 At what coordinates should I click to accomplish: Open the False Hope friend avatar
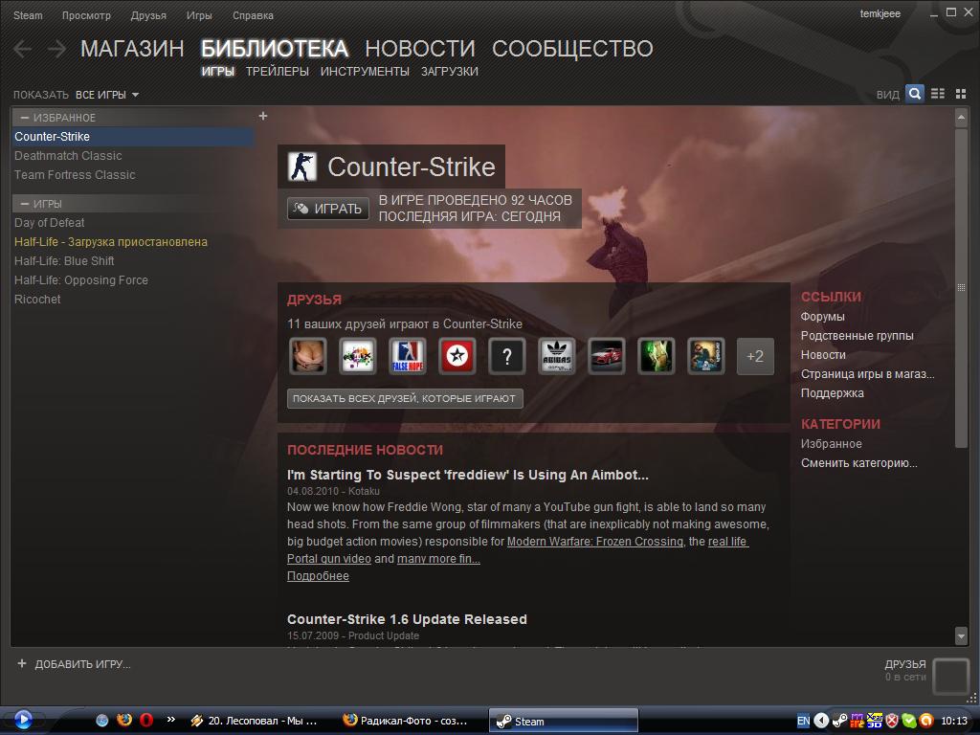click(408, 356)
